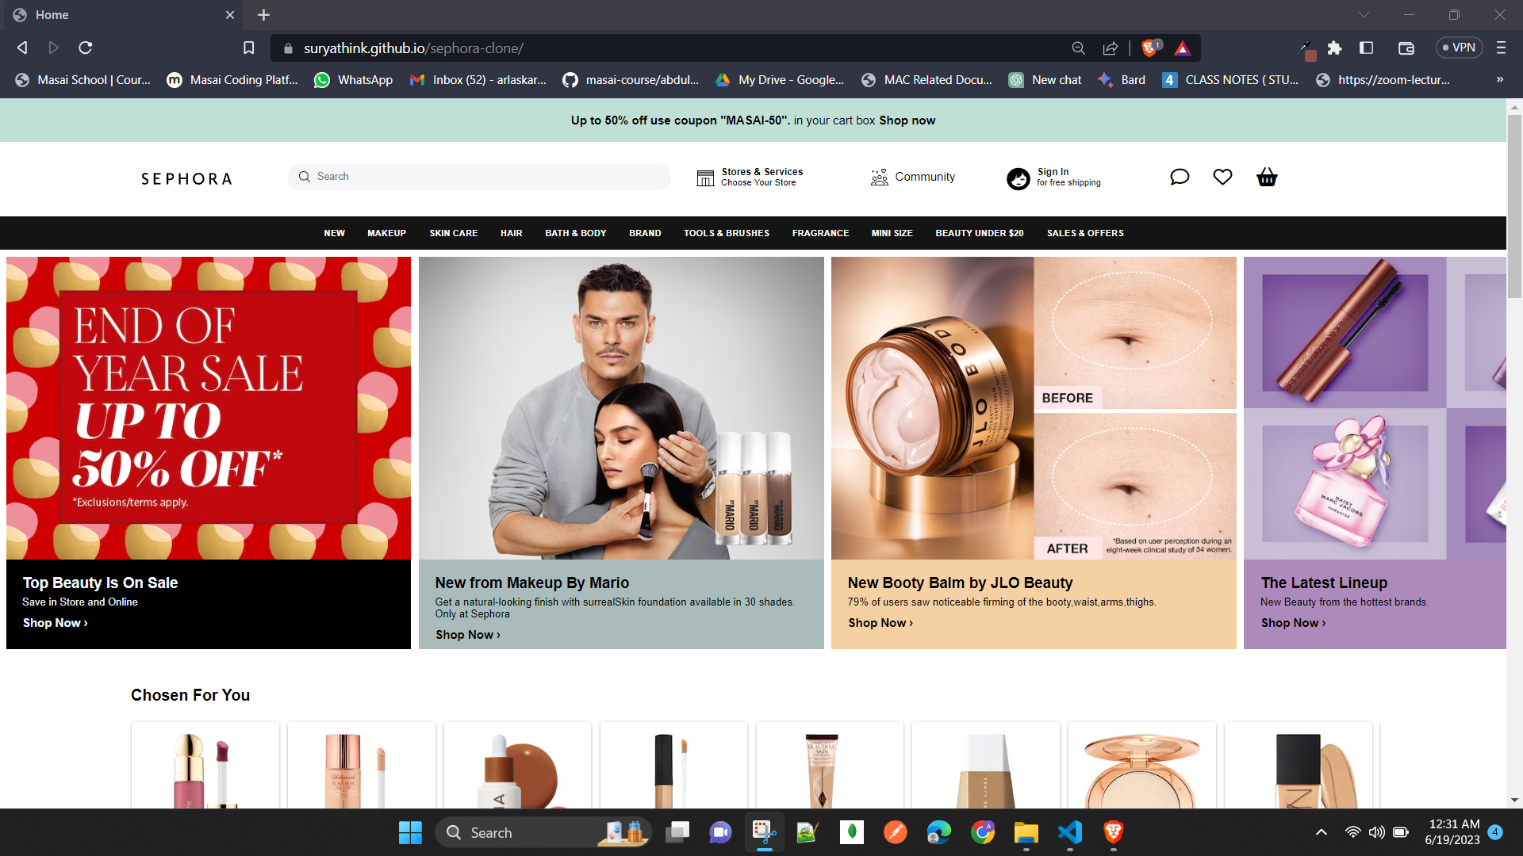Bookmark this page with bookmark icon
This screenshot has width=1523, height=856.
click(248, 48)
